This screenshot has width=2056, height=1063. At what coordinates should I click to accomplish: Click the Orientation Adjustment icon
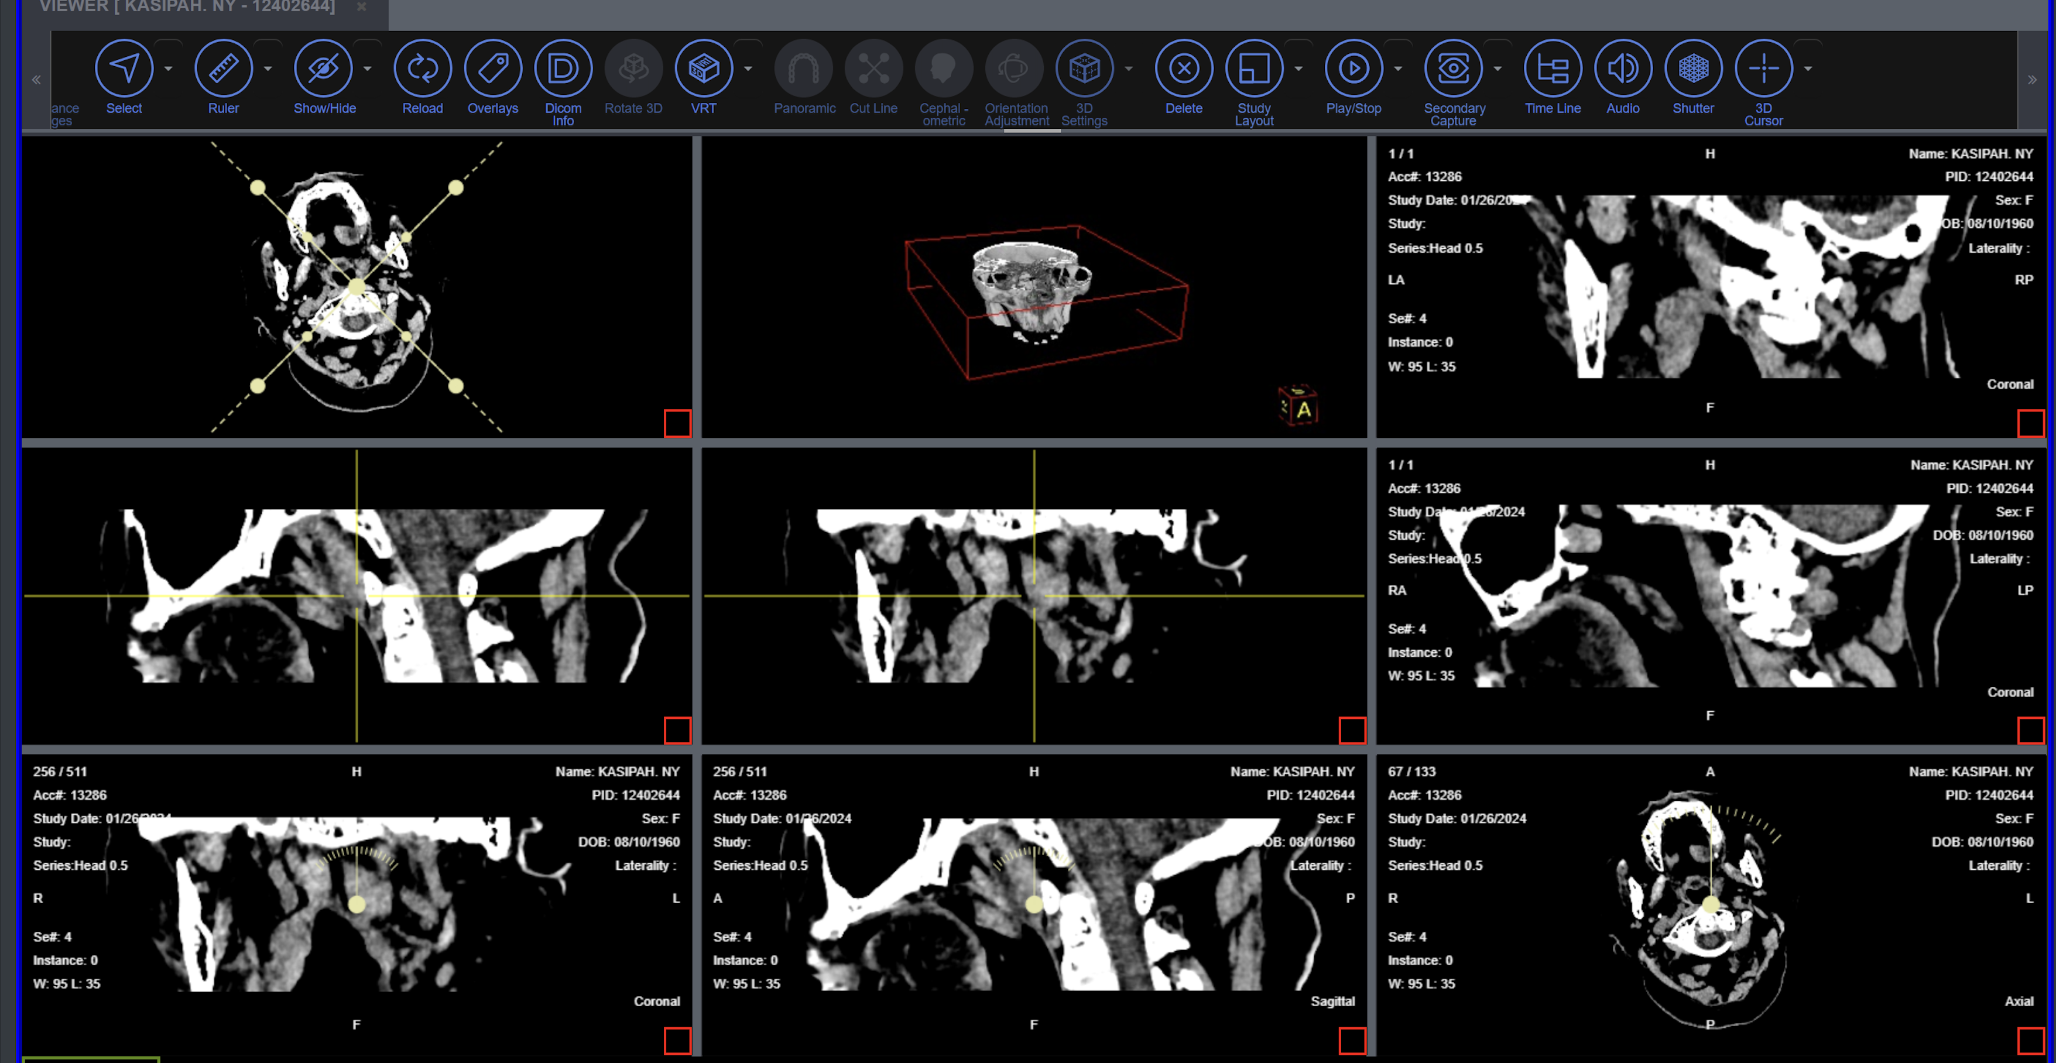[x=1013, y=68]
